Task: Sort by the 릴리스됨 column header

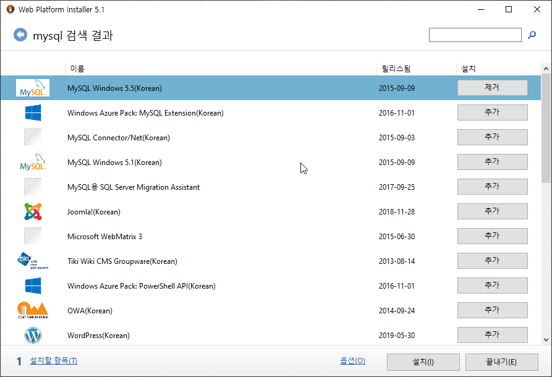Action: pyautogui.click(x=396, y=69)
